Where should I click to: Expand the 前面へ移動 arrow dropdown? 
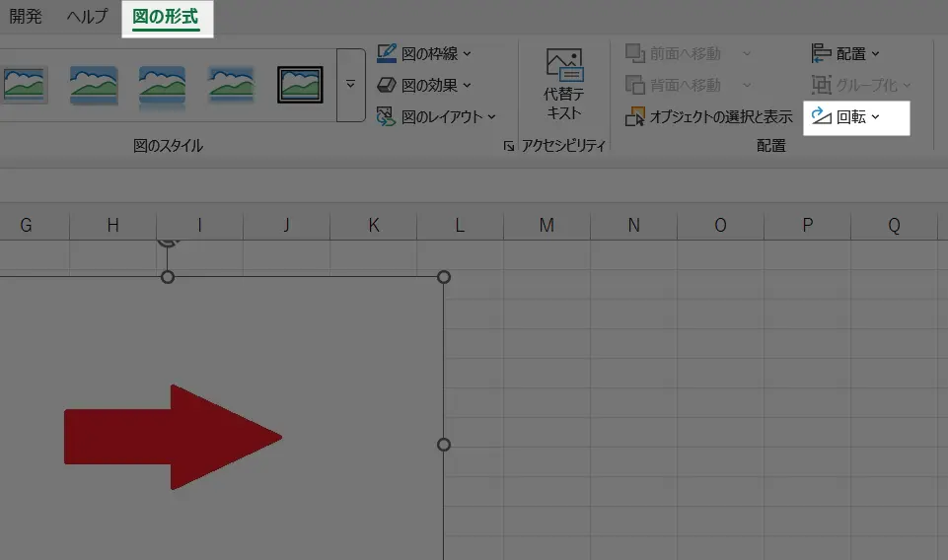(x=747, y=54)
